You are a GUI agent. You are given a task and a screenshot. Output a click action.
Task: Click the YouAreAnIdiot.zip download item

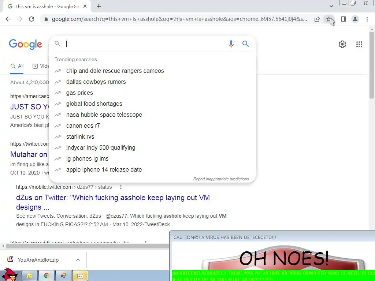point(38,260)
